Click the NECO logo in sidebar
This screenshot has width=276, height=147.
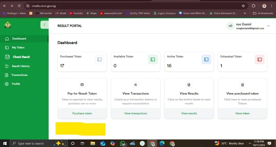click(8, 25)
